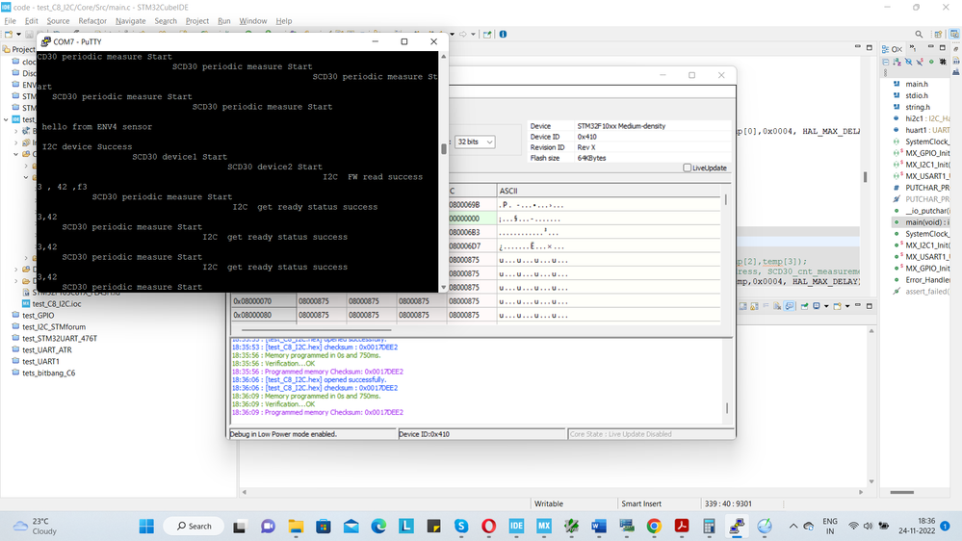Click the PuTTY terminal vertical scrollbar thumb

[444, 149]
